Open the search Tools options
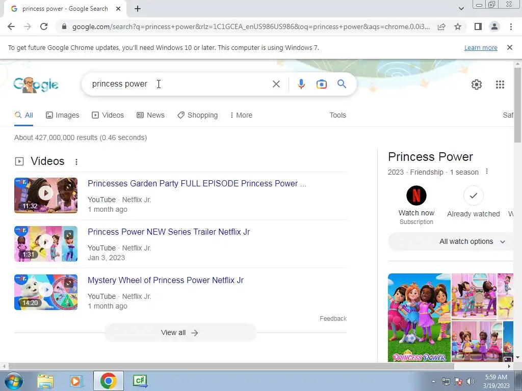 pos(337,115)
